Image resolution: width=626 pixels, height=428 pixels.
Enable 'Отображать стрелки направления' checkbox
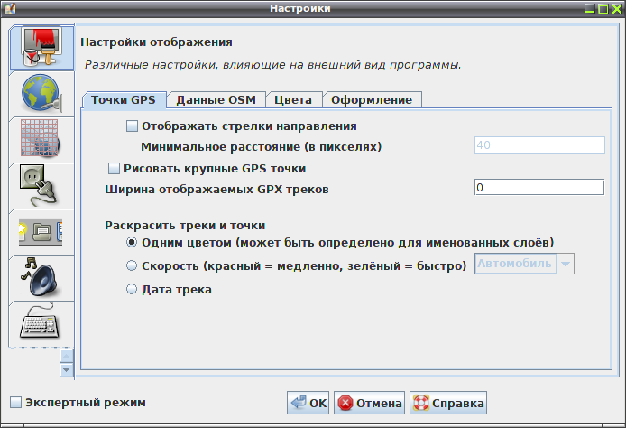(x=133, y=126)
